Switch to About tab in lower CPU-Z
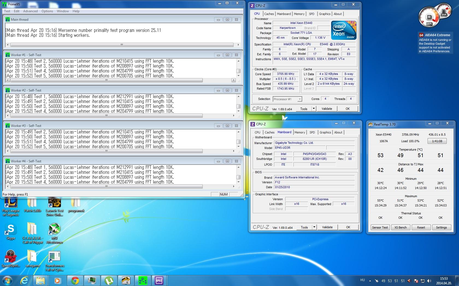Image resolution: width=459 pixels, height=286 pixels. 338,132
